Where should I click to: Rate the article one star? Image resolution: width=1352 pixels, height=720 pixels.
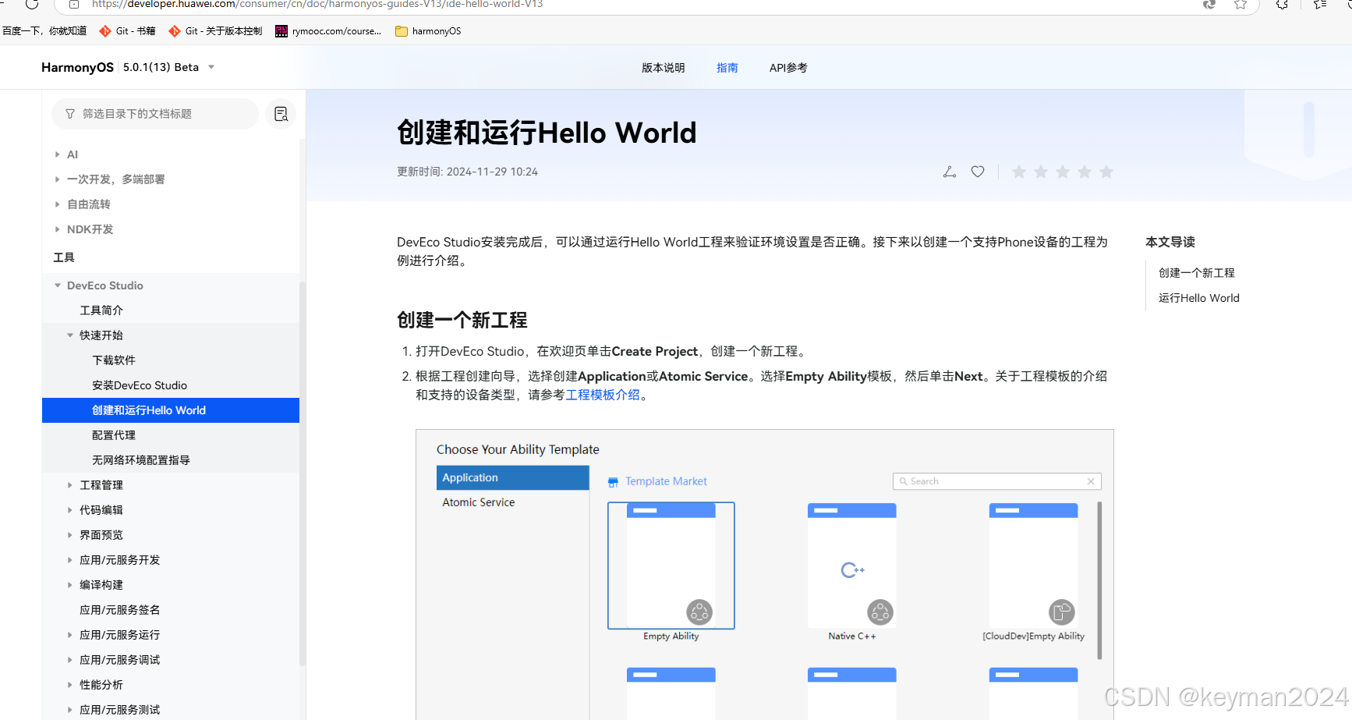coord(1019,172)
